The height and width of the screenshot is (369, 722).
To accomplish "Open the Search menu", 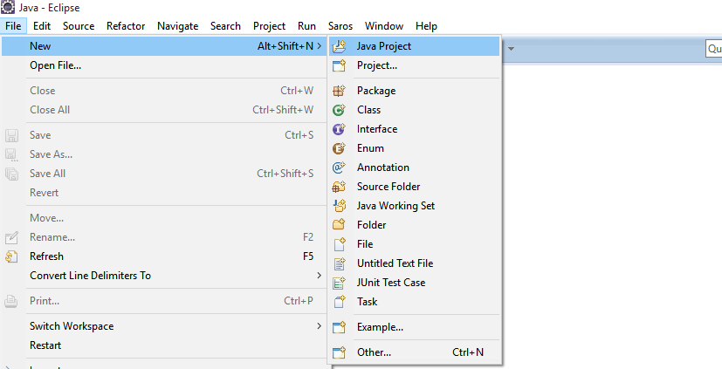I will 225,26.
